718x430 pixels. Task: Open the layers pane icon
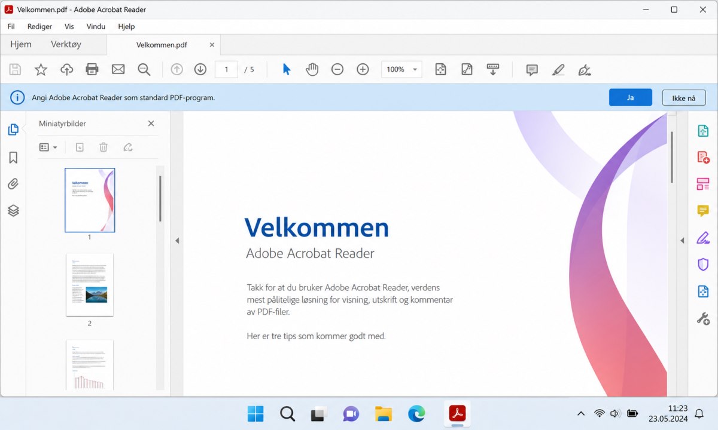tap(13, 210)
